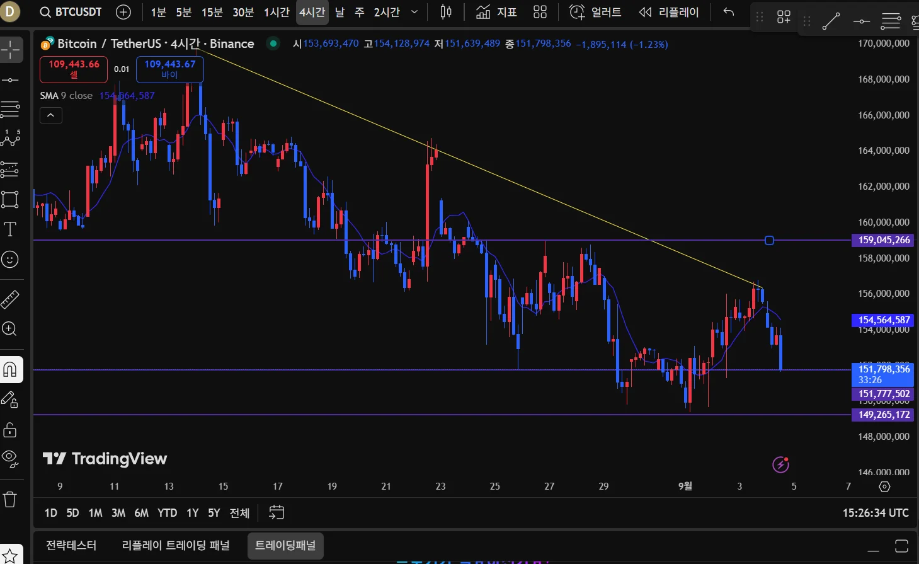Open the go-to-date calendar picker
Screen dimensions: 919x564
277,512
